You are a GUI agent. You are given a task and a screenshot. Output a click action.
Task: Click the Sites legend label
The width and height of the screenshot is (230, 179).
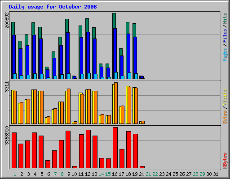coord(225,117)
